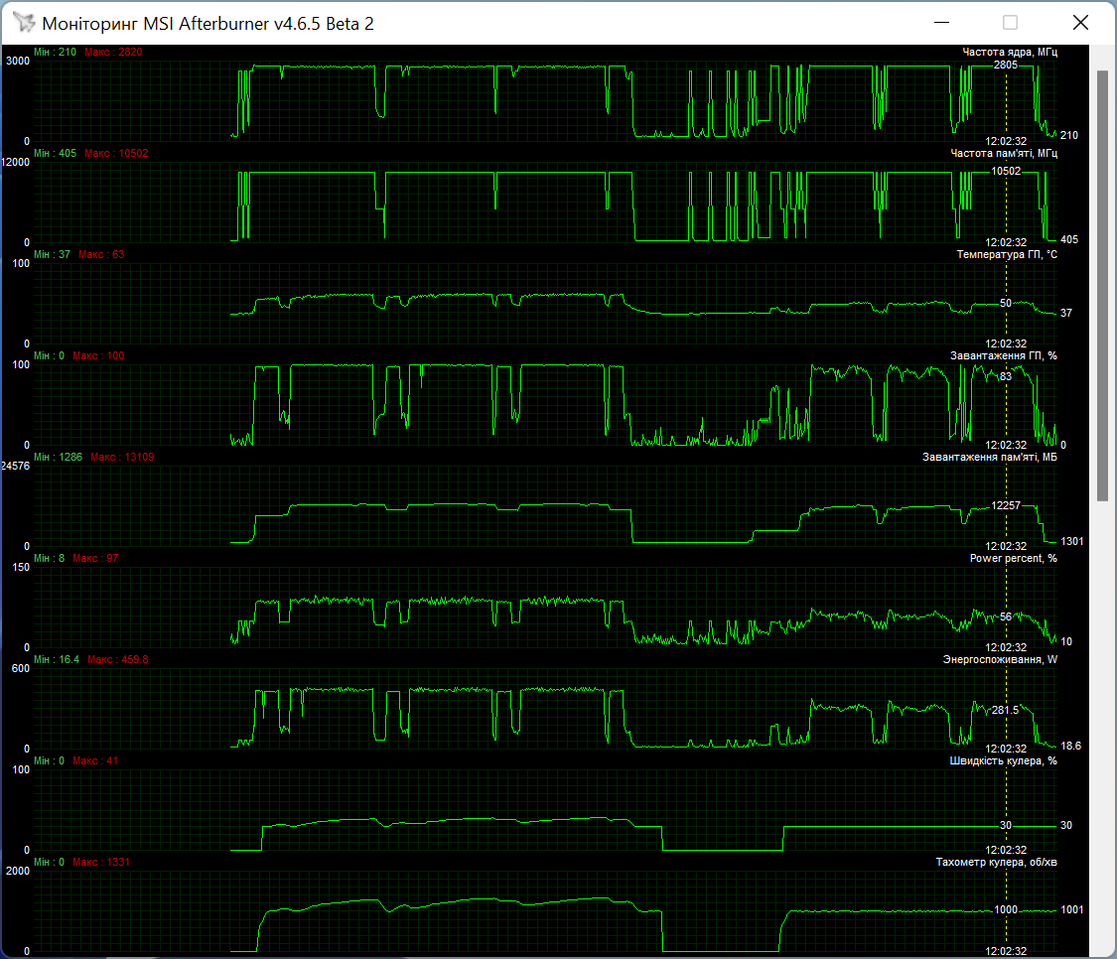
Task: Click the MSI Afterburner app icon in title bar
Action: 24,23
